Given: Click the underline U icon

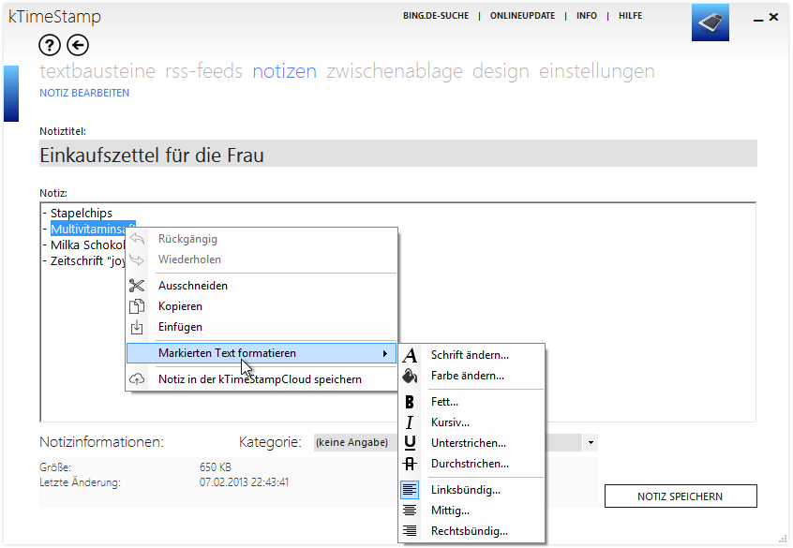Looking at the screenshot, I should pos(410,443).
